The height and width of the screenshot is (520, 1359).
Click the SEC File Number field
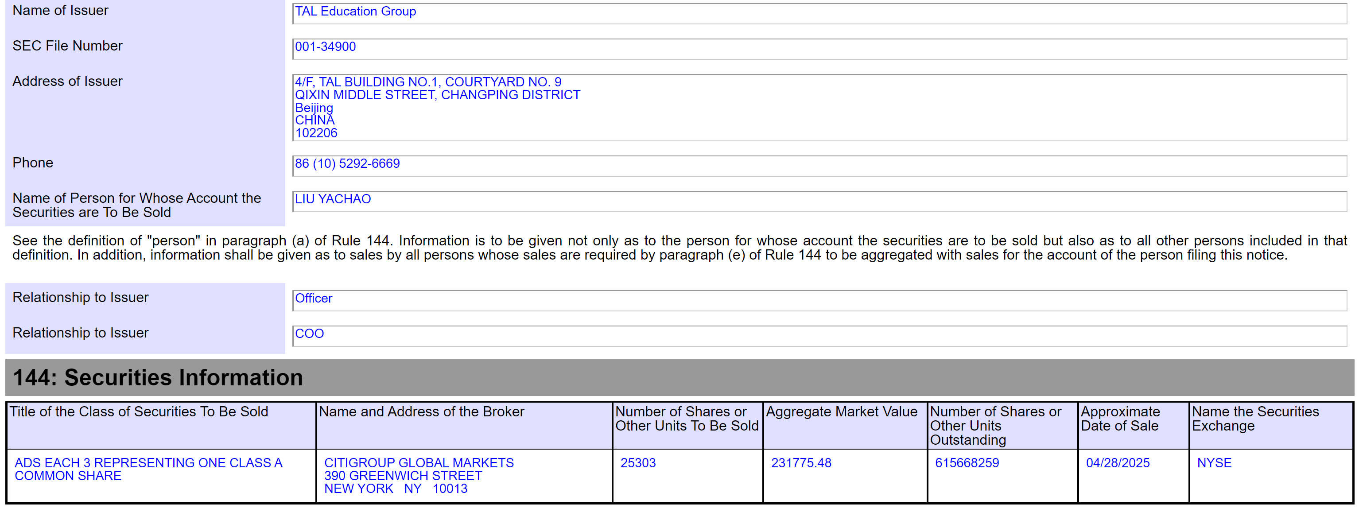point(819,49)
